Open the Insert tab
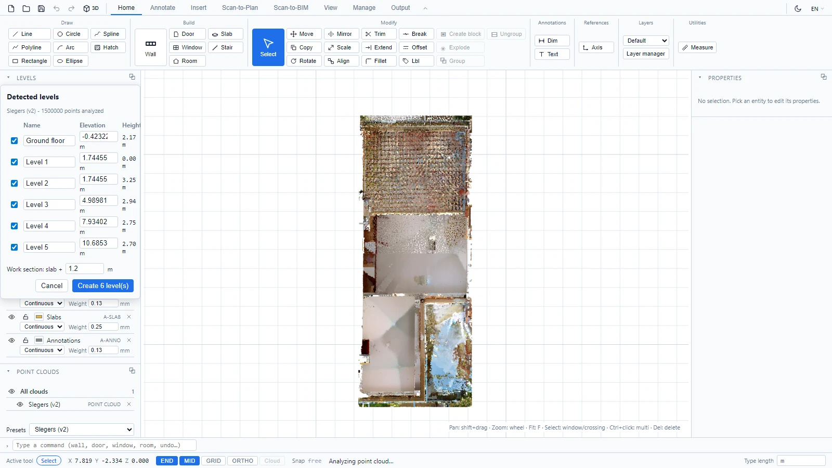832x468 pixels. pyautogui.click(x=199, y=8)
